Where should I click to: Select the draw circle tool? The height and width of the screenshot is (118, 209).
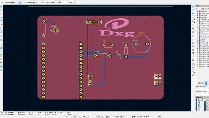pyautogui.click(x=193, y=47)
